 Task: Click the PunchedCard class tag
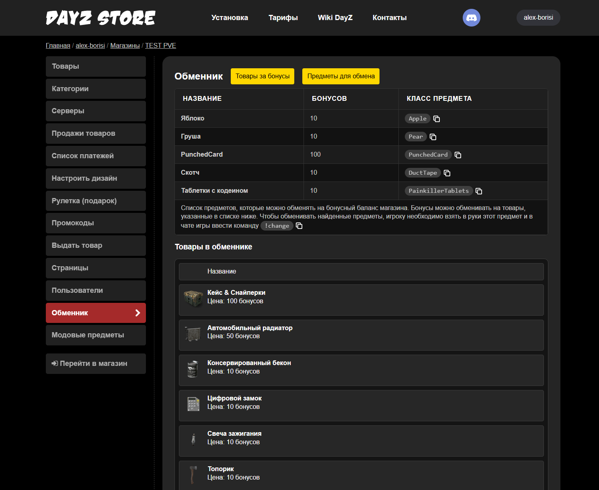[428, 155]
